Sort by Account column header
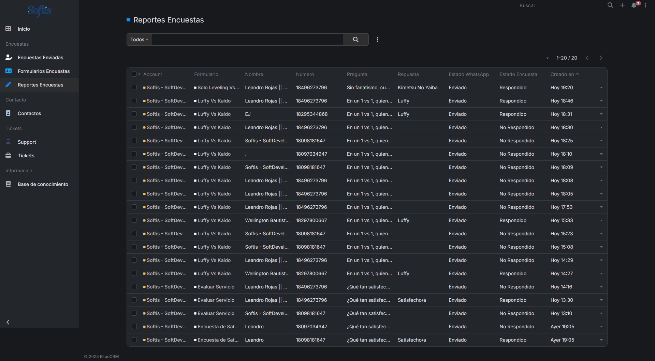 pyautogui.click(x=152, y=74)
